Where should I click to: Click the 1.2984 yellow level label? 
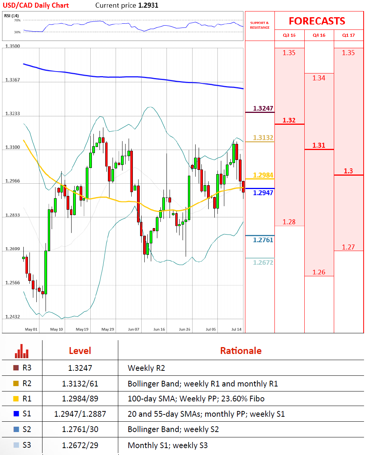(263, 175)
